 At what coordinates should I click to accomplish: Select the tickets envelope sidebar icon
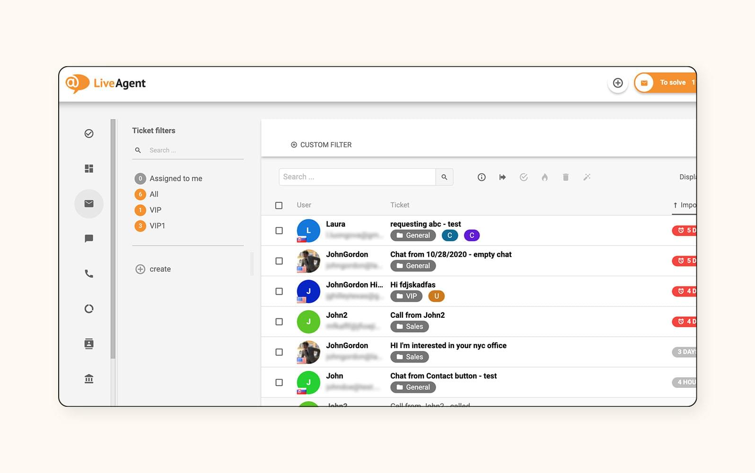click(x=89, y=203)
